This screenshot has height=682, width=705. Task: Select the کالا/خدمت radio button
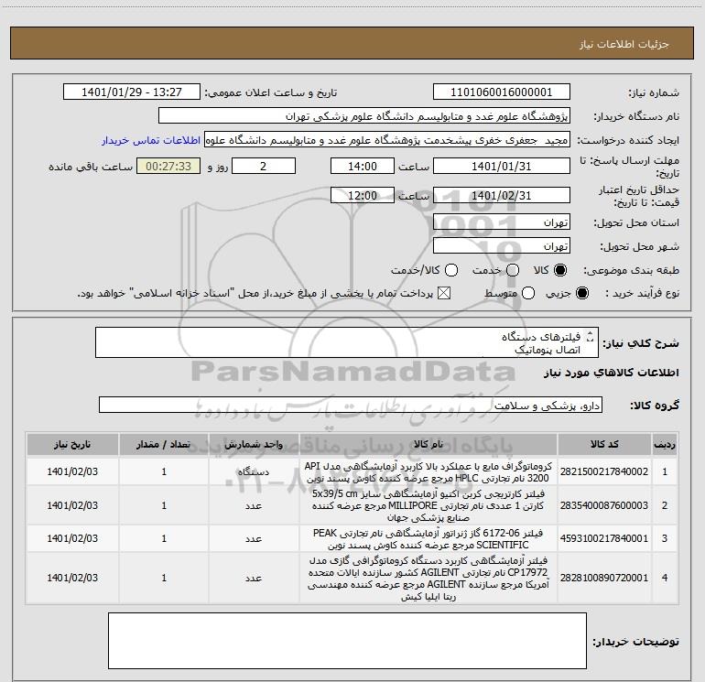451,270
